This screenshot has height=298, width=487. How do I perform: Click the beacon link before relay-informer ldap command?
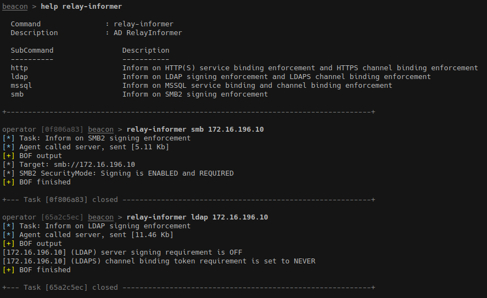point(100,217)
